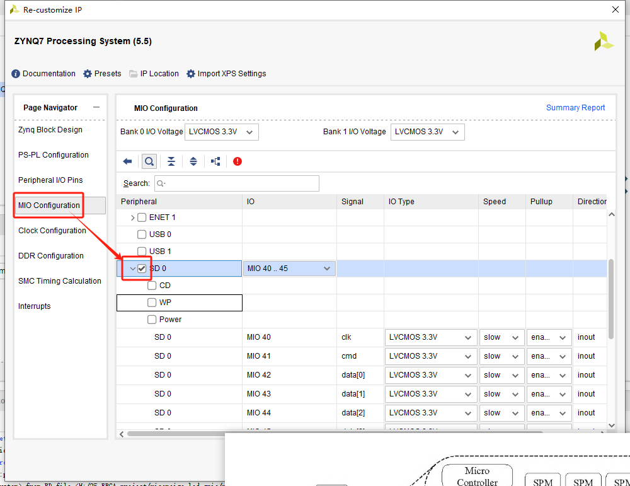The height and width of the screenshot is (486, 630).
Task: Click the Speed column header
Action: (x=502, y=202)
